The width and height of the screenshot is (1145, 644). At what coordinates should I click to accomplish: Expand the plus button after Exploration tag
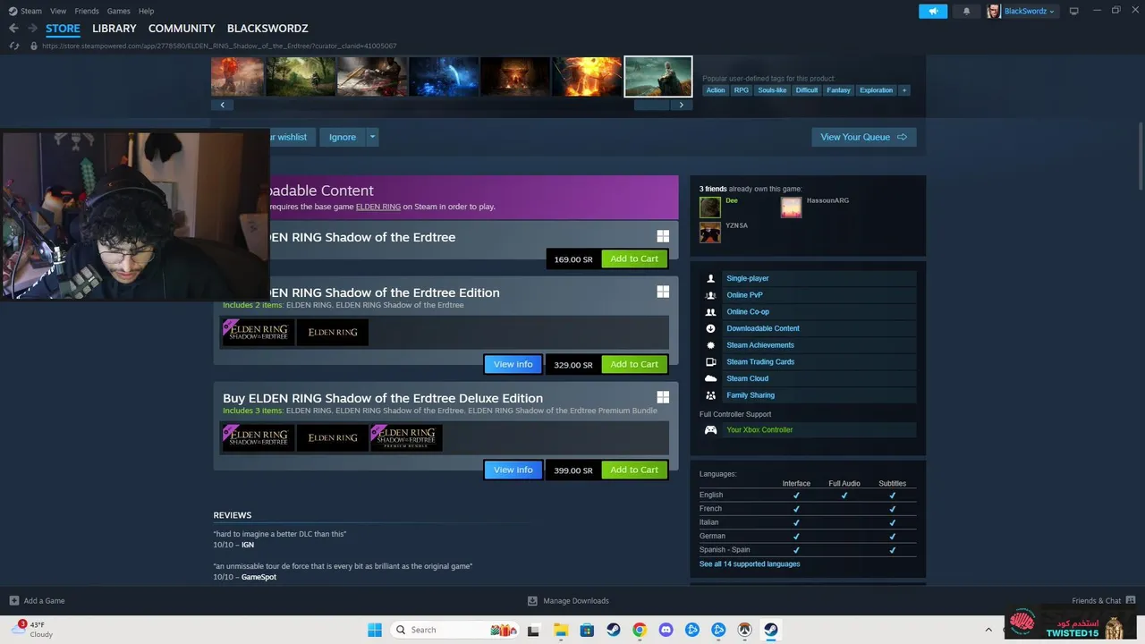[904, 90]
